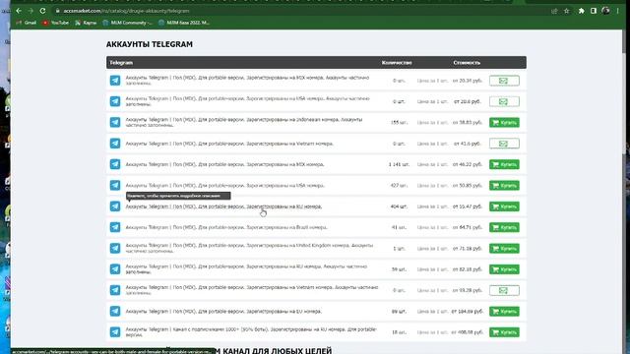The width and height of the screenshot is (630, 354).
Task: Buy the Telegram channel with 1000+ subscribers
Action: [504, 332]
